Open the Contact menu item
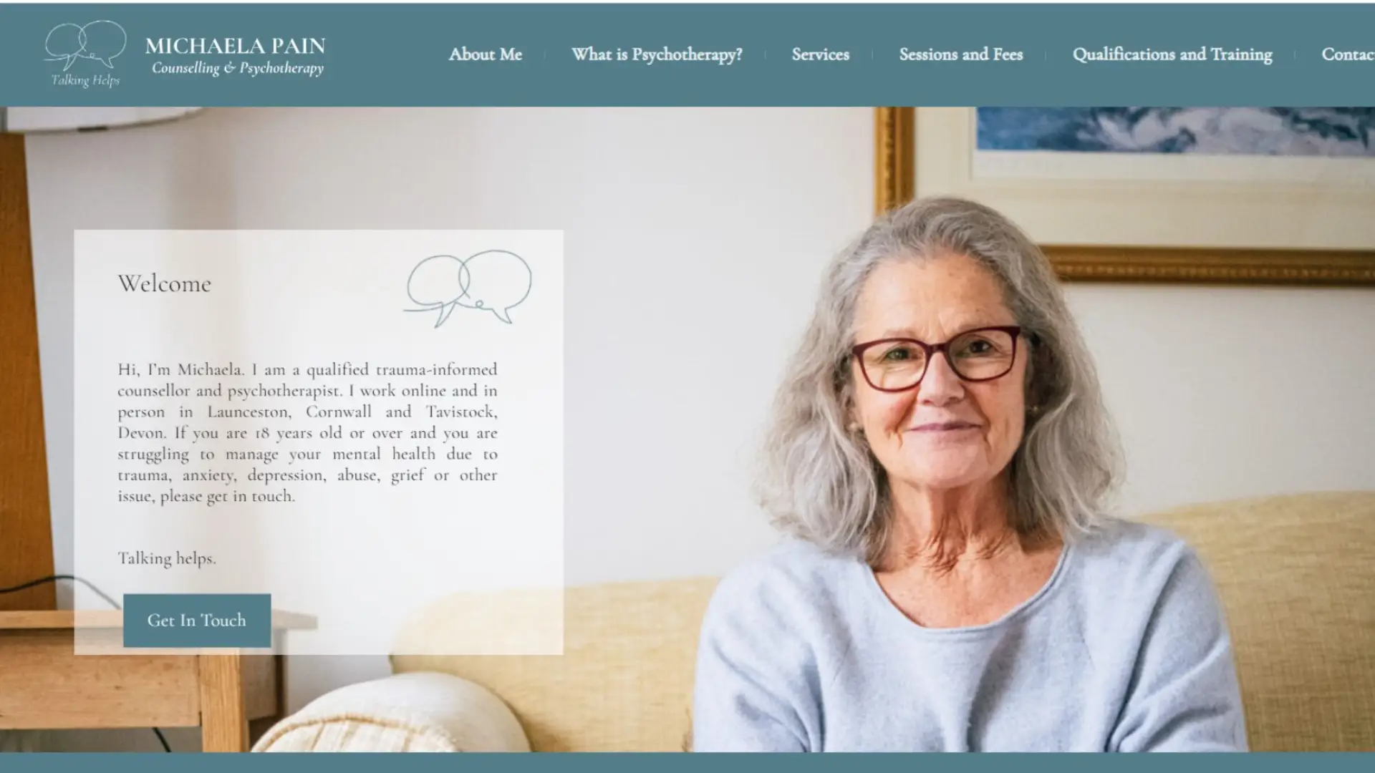The image size is (1375, 773). pos(1348,54)
